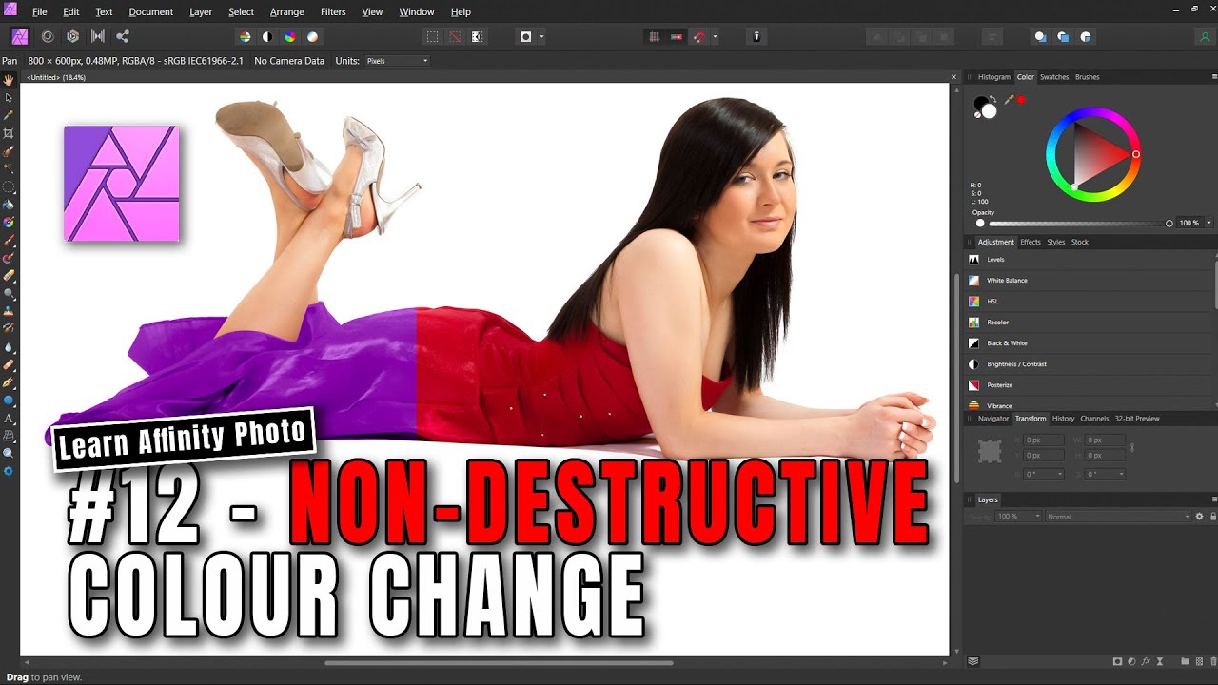Add a new pixel layer
Screen dimensions: 1218x685
coord(1198,661)
